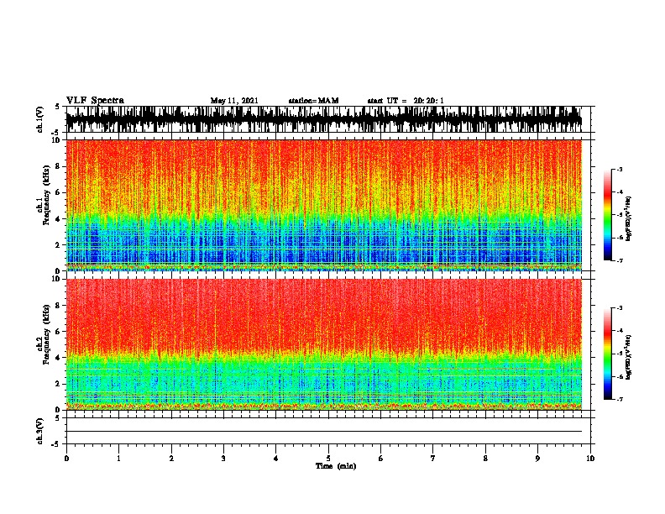Click time axis tick label '0'
The height and width of the screenshot is (514, 665).
pyautogui.click(x=66, y=458)
